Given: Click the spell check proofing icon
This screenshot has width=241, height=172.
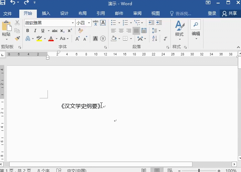Looking at the screenshot, I should pyautogui.click(x=59, y=170).
